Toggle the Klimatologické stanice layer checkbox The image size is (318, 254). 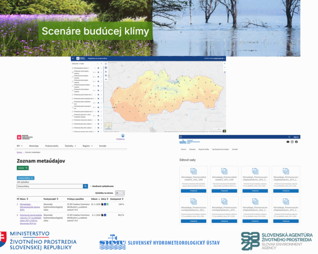(x=73, y=68)
